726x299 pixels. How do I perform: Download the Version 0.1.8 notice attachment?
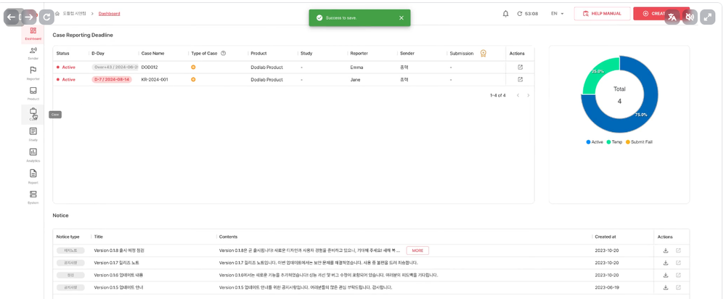(666, 250)
